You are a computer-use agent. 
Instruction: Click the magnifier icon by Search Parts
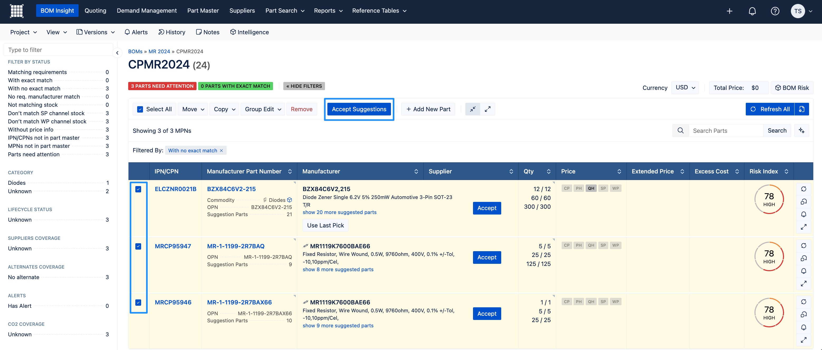pyautogui.click(x=680, y=131)
